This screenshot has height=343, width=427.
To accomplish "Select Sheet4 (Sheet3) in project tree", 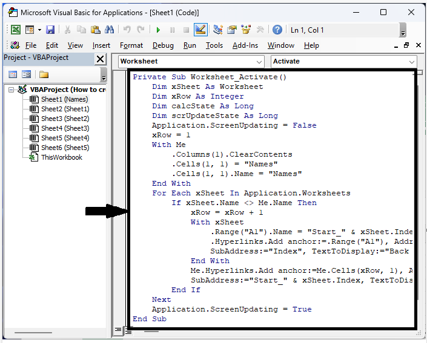I will click(65, 128).
